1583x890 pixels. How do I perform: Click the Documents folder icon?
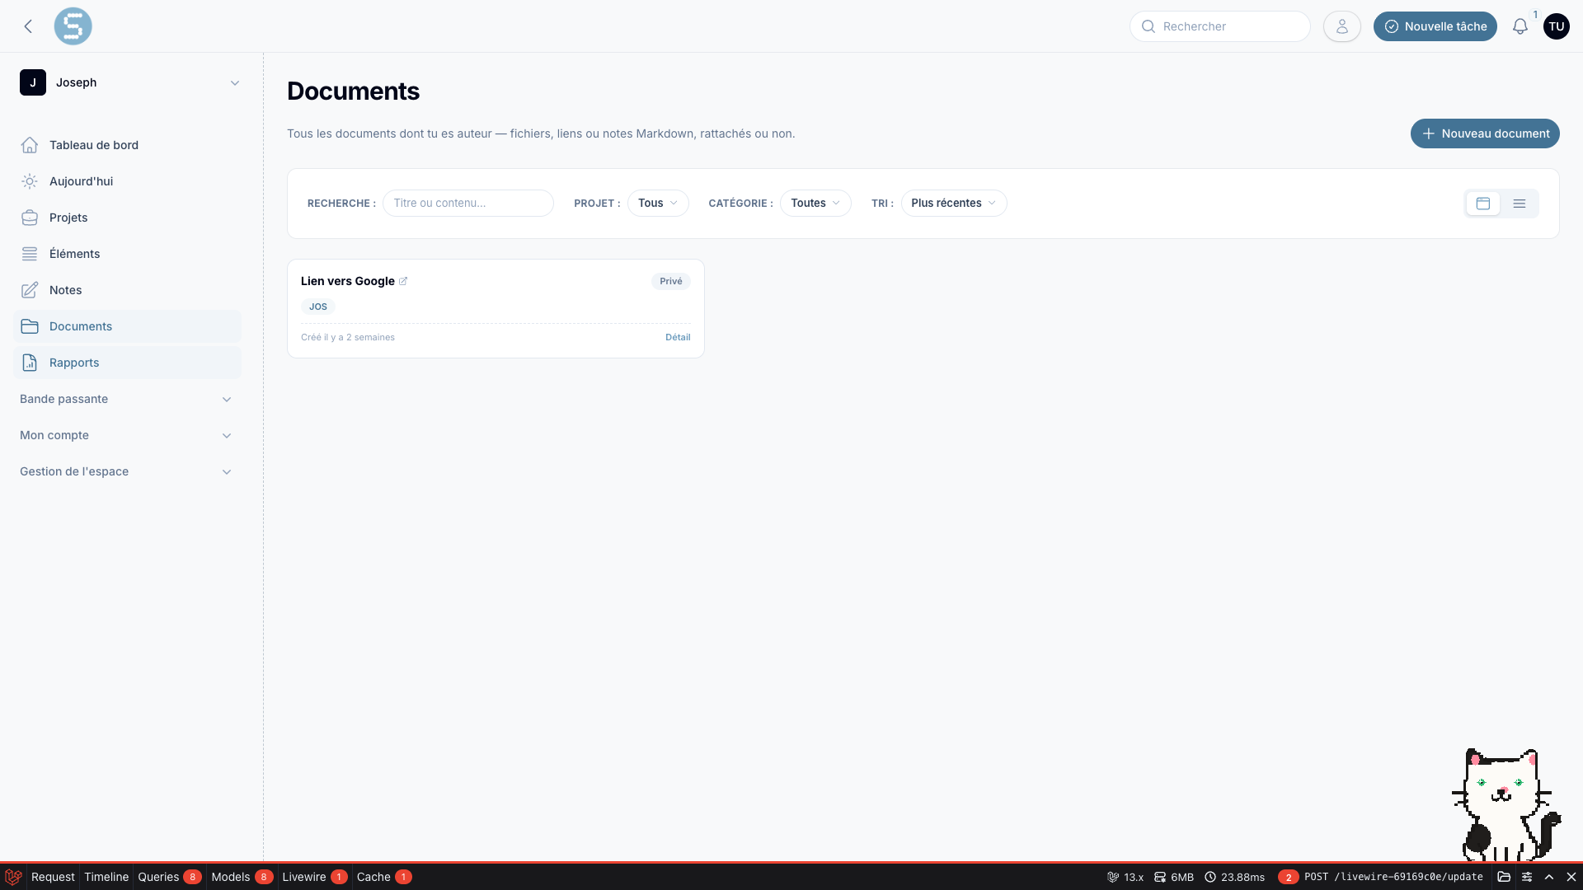[x=30, y=326]
